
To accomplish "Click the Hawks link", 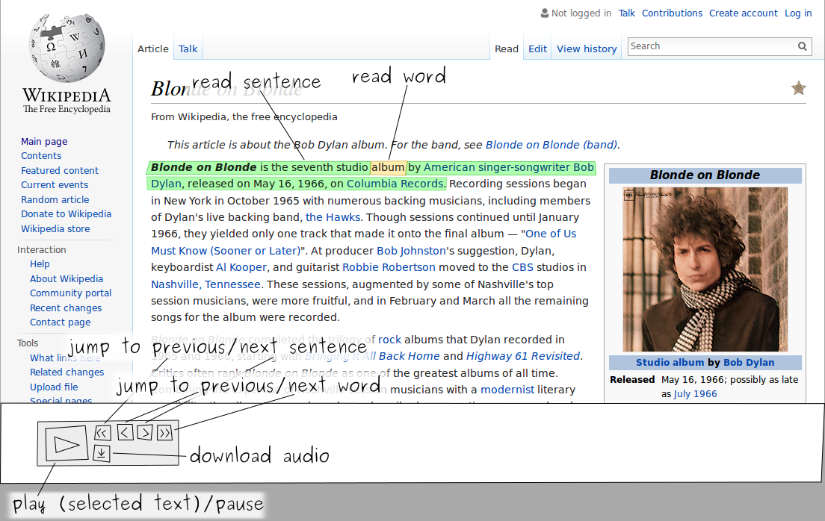I will 333,217.
